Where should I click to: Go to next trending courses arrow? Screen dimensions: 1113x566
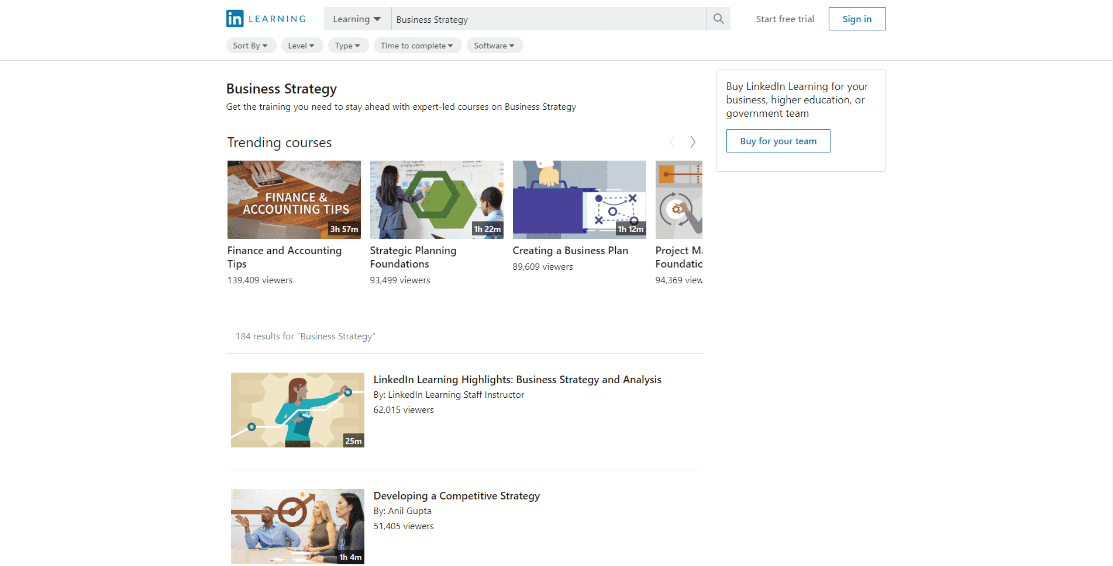tap(692, 142)
